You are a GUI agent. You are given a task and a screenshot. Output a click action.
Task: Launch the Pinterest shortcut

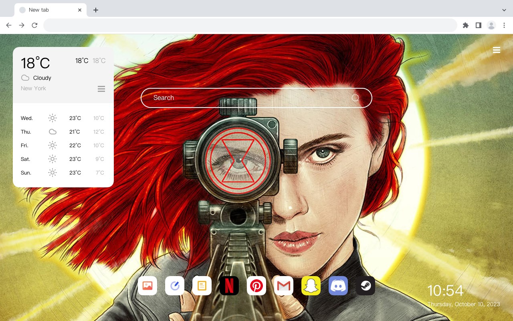[256, 286]
